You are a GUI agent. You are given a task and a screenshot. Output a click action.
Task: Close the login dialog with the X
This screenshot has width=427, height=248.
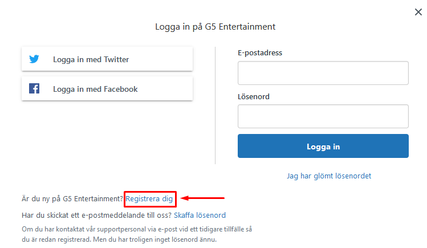(418, 12)
